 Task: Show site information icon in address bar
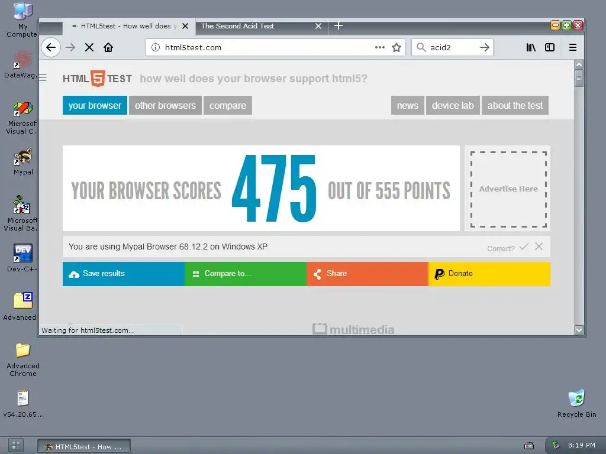(156, 47)
